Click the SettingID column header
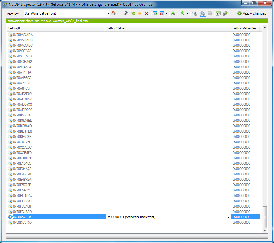The image size is (274, 243). tap(56, 28)
